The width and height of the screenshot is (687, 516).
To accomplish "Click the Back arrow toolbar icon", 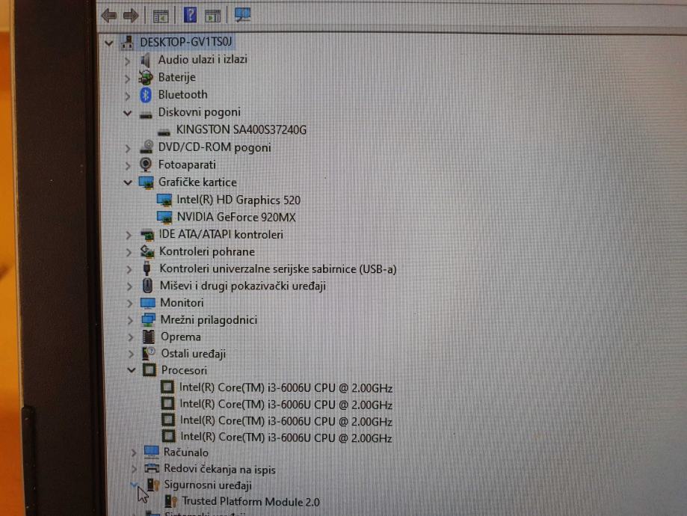I will 109,16.
